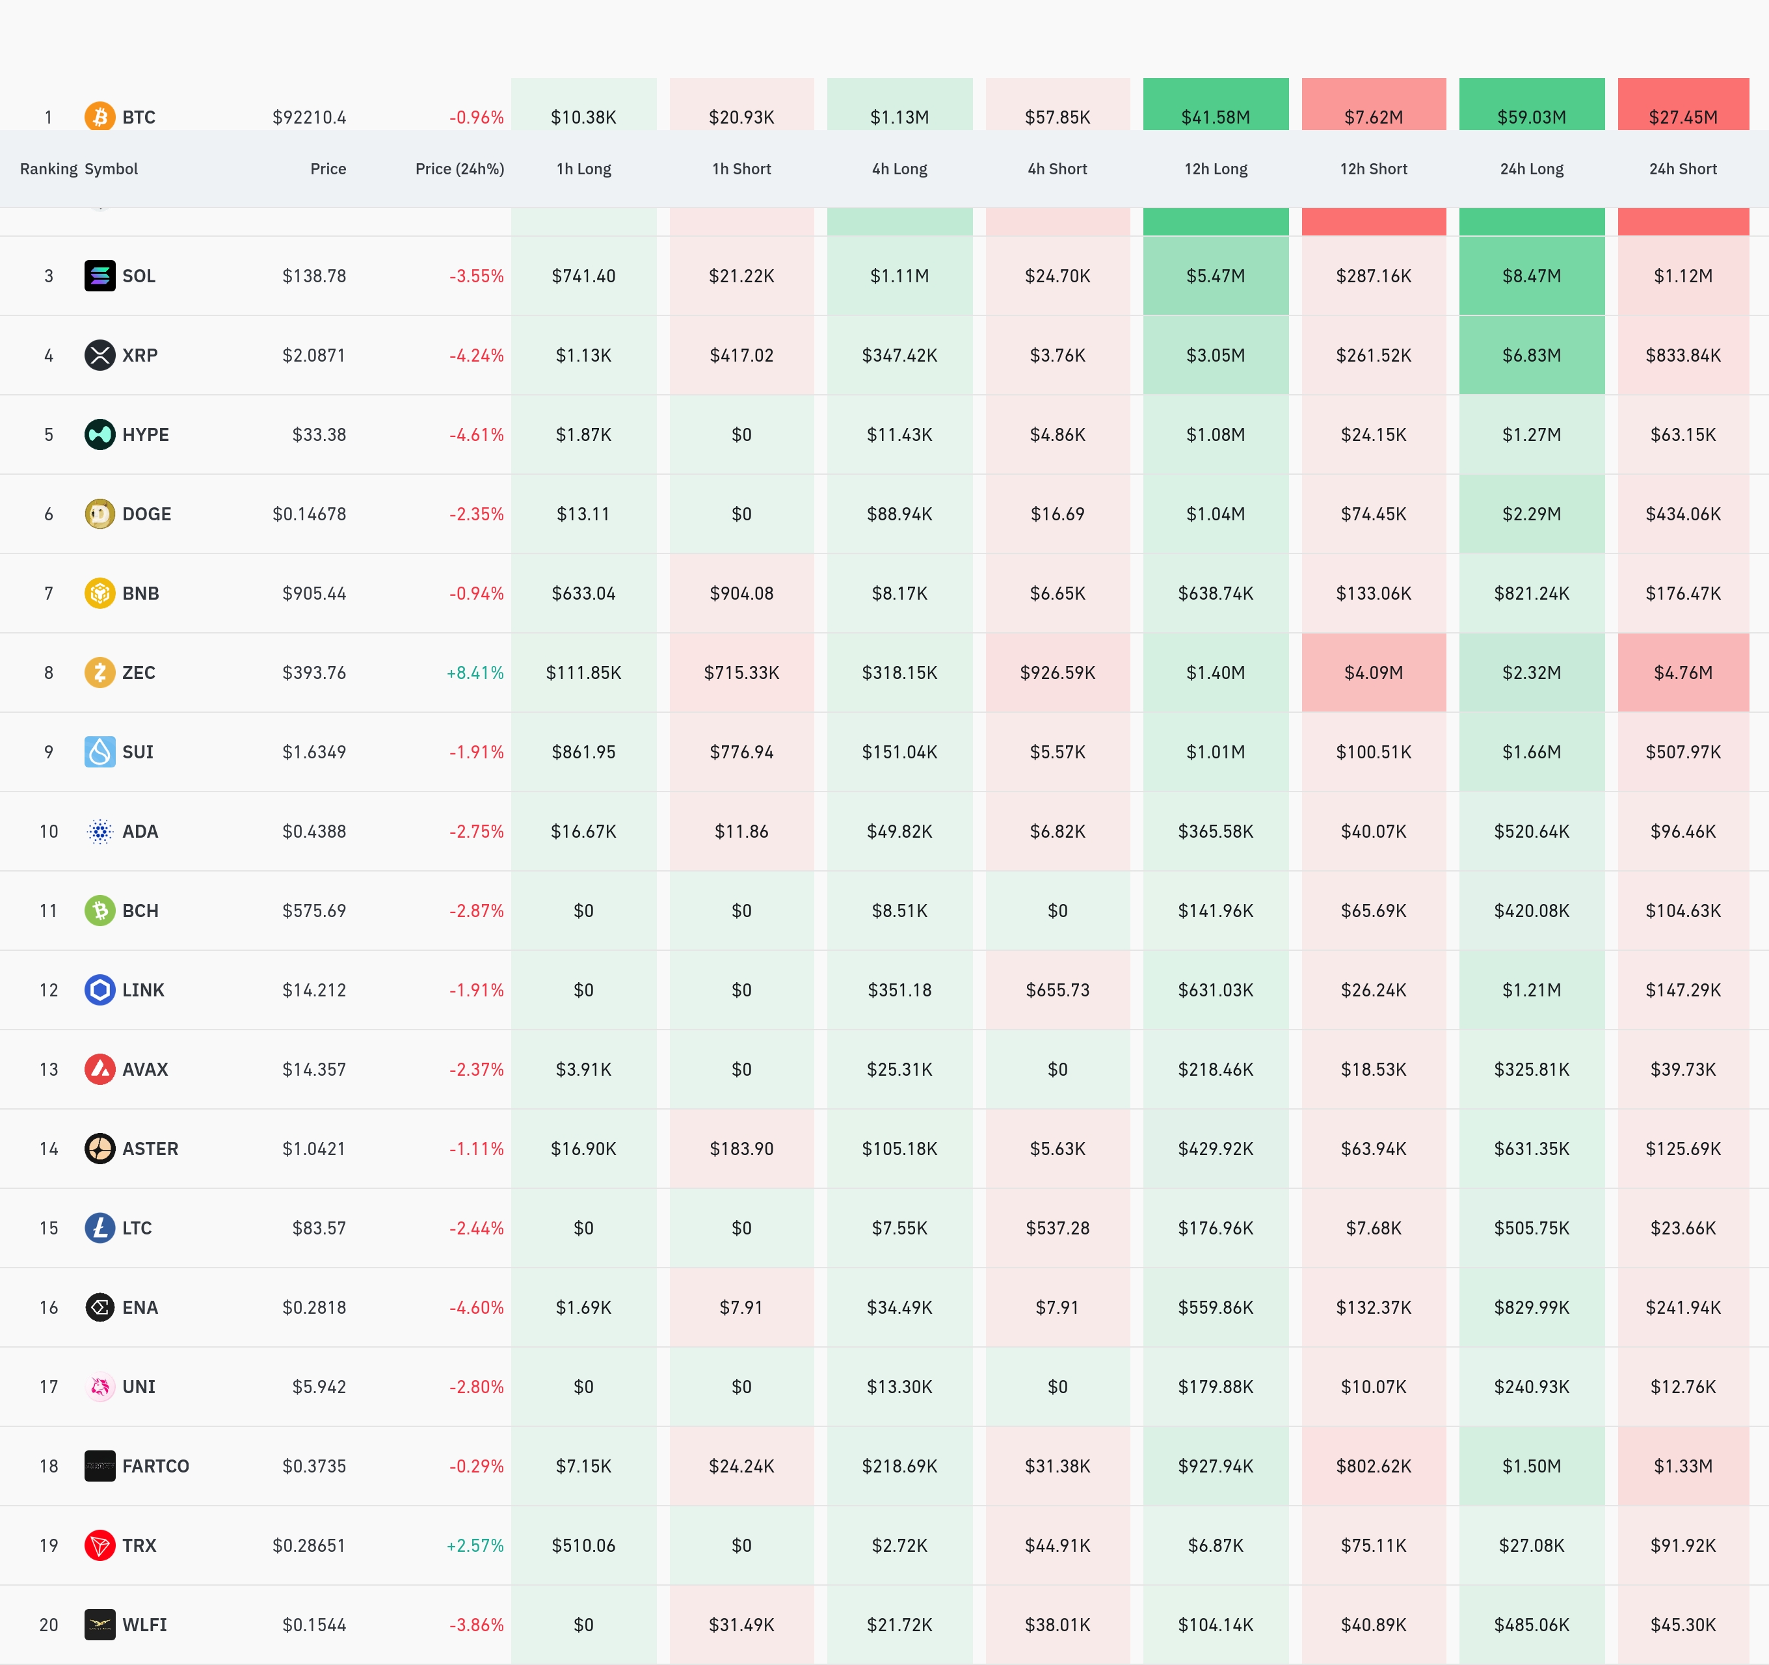Viewport: 1769px width, 1665px height.
Task: Sort by Ranking column header
Action: pyautogui.click(x=48, y=169)
